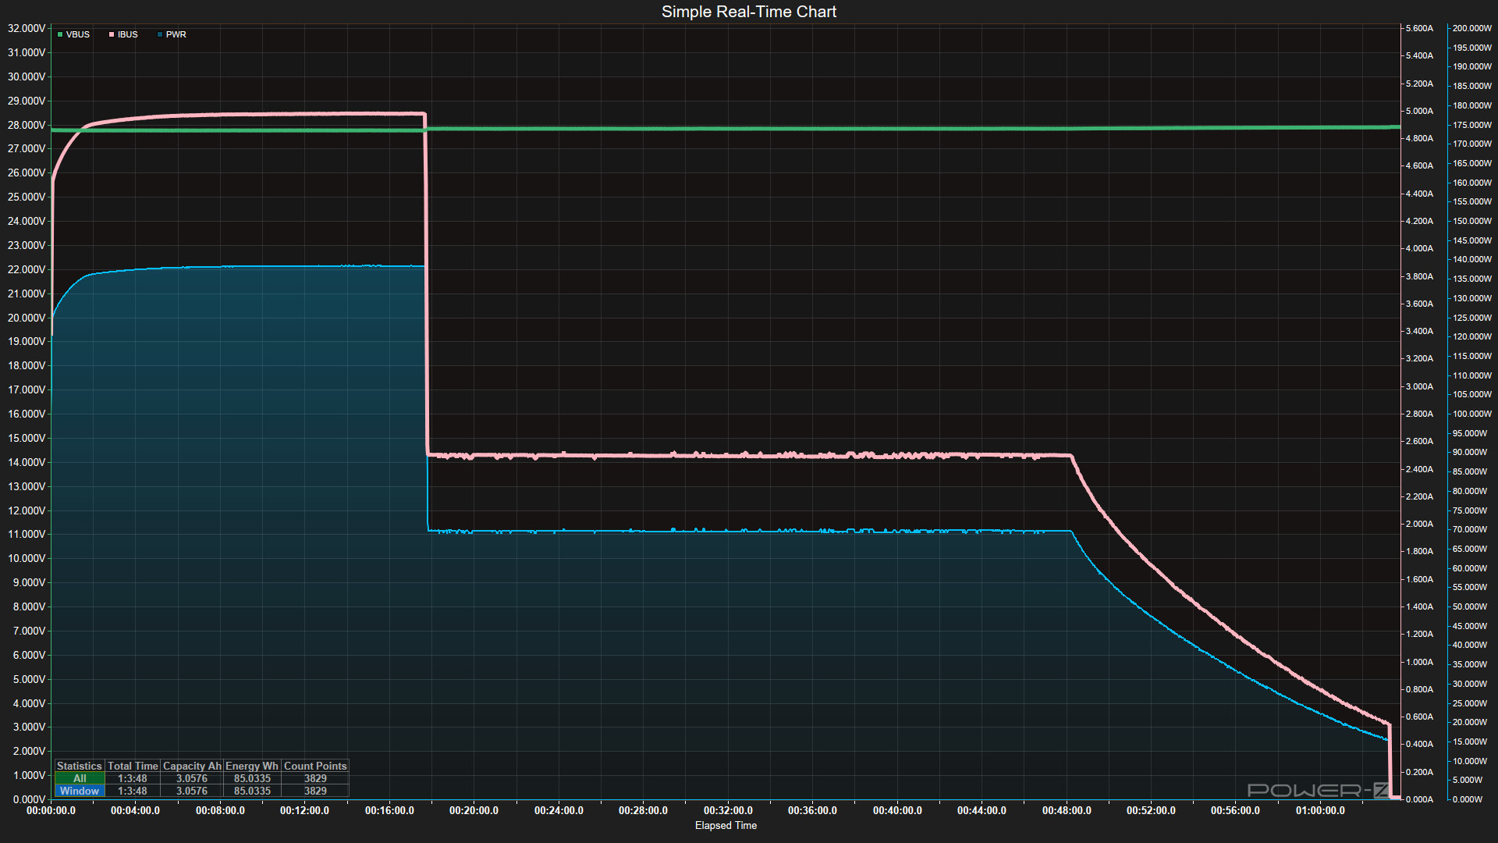Click Count Points value in All row
This screenshot has width=1498, height=843.
click(x=315, y=778)
